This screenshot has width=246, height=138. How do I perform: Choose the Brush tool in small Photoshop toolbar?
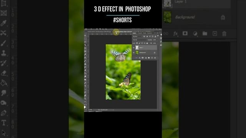85,61
